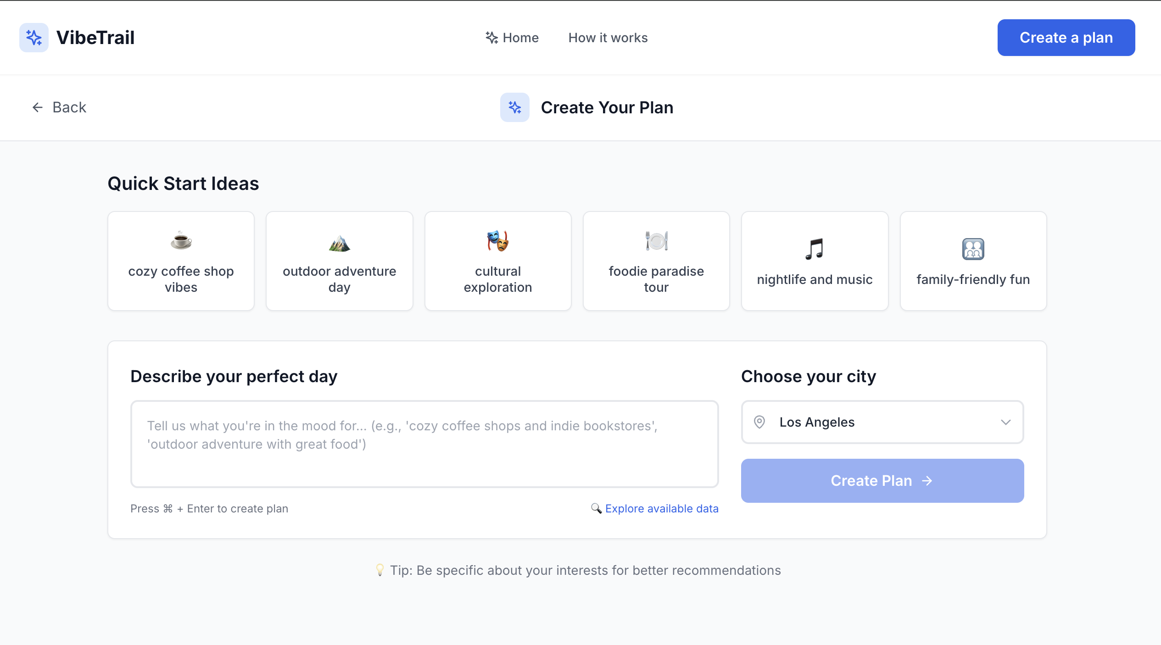Go to the Home nav item
Screen dimensions: 1161x645
coord(512,38)
